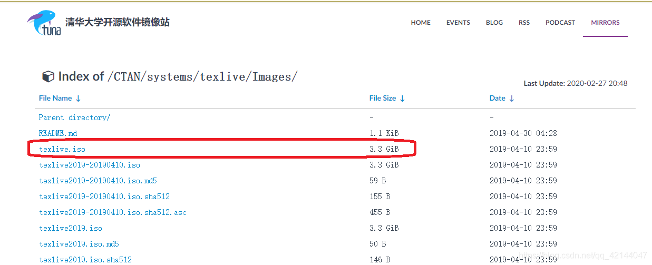
Task: Open the README.md file link
Action: pos(58,133)
